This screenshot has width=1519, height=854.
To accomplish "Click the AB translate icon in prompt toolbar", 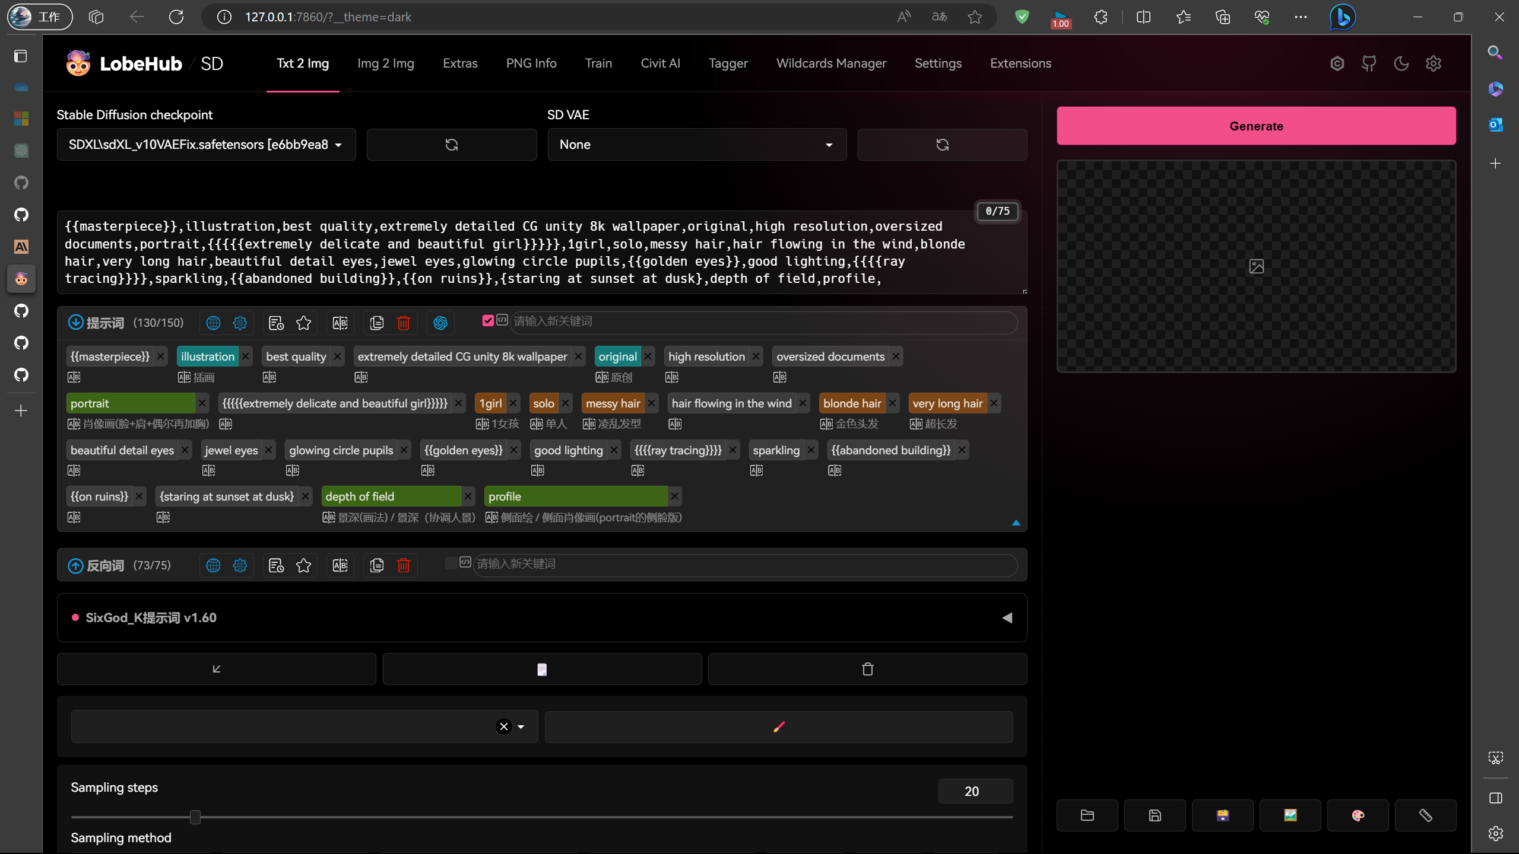I will pyautogui.click(x=340, y=323).
